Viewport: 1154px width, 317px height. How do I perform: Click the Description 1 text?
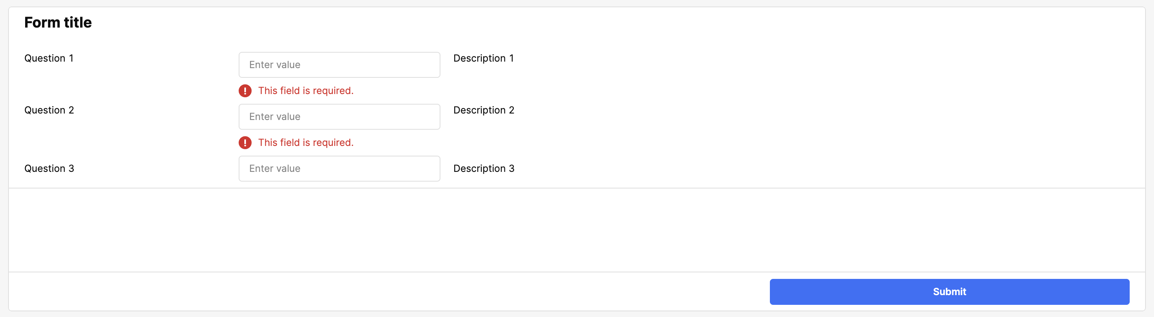[483, 58]
